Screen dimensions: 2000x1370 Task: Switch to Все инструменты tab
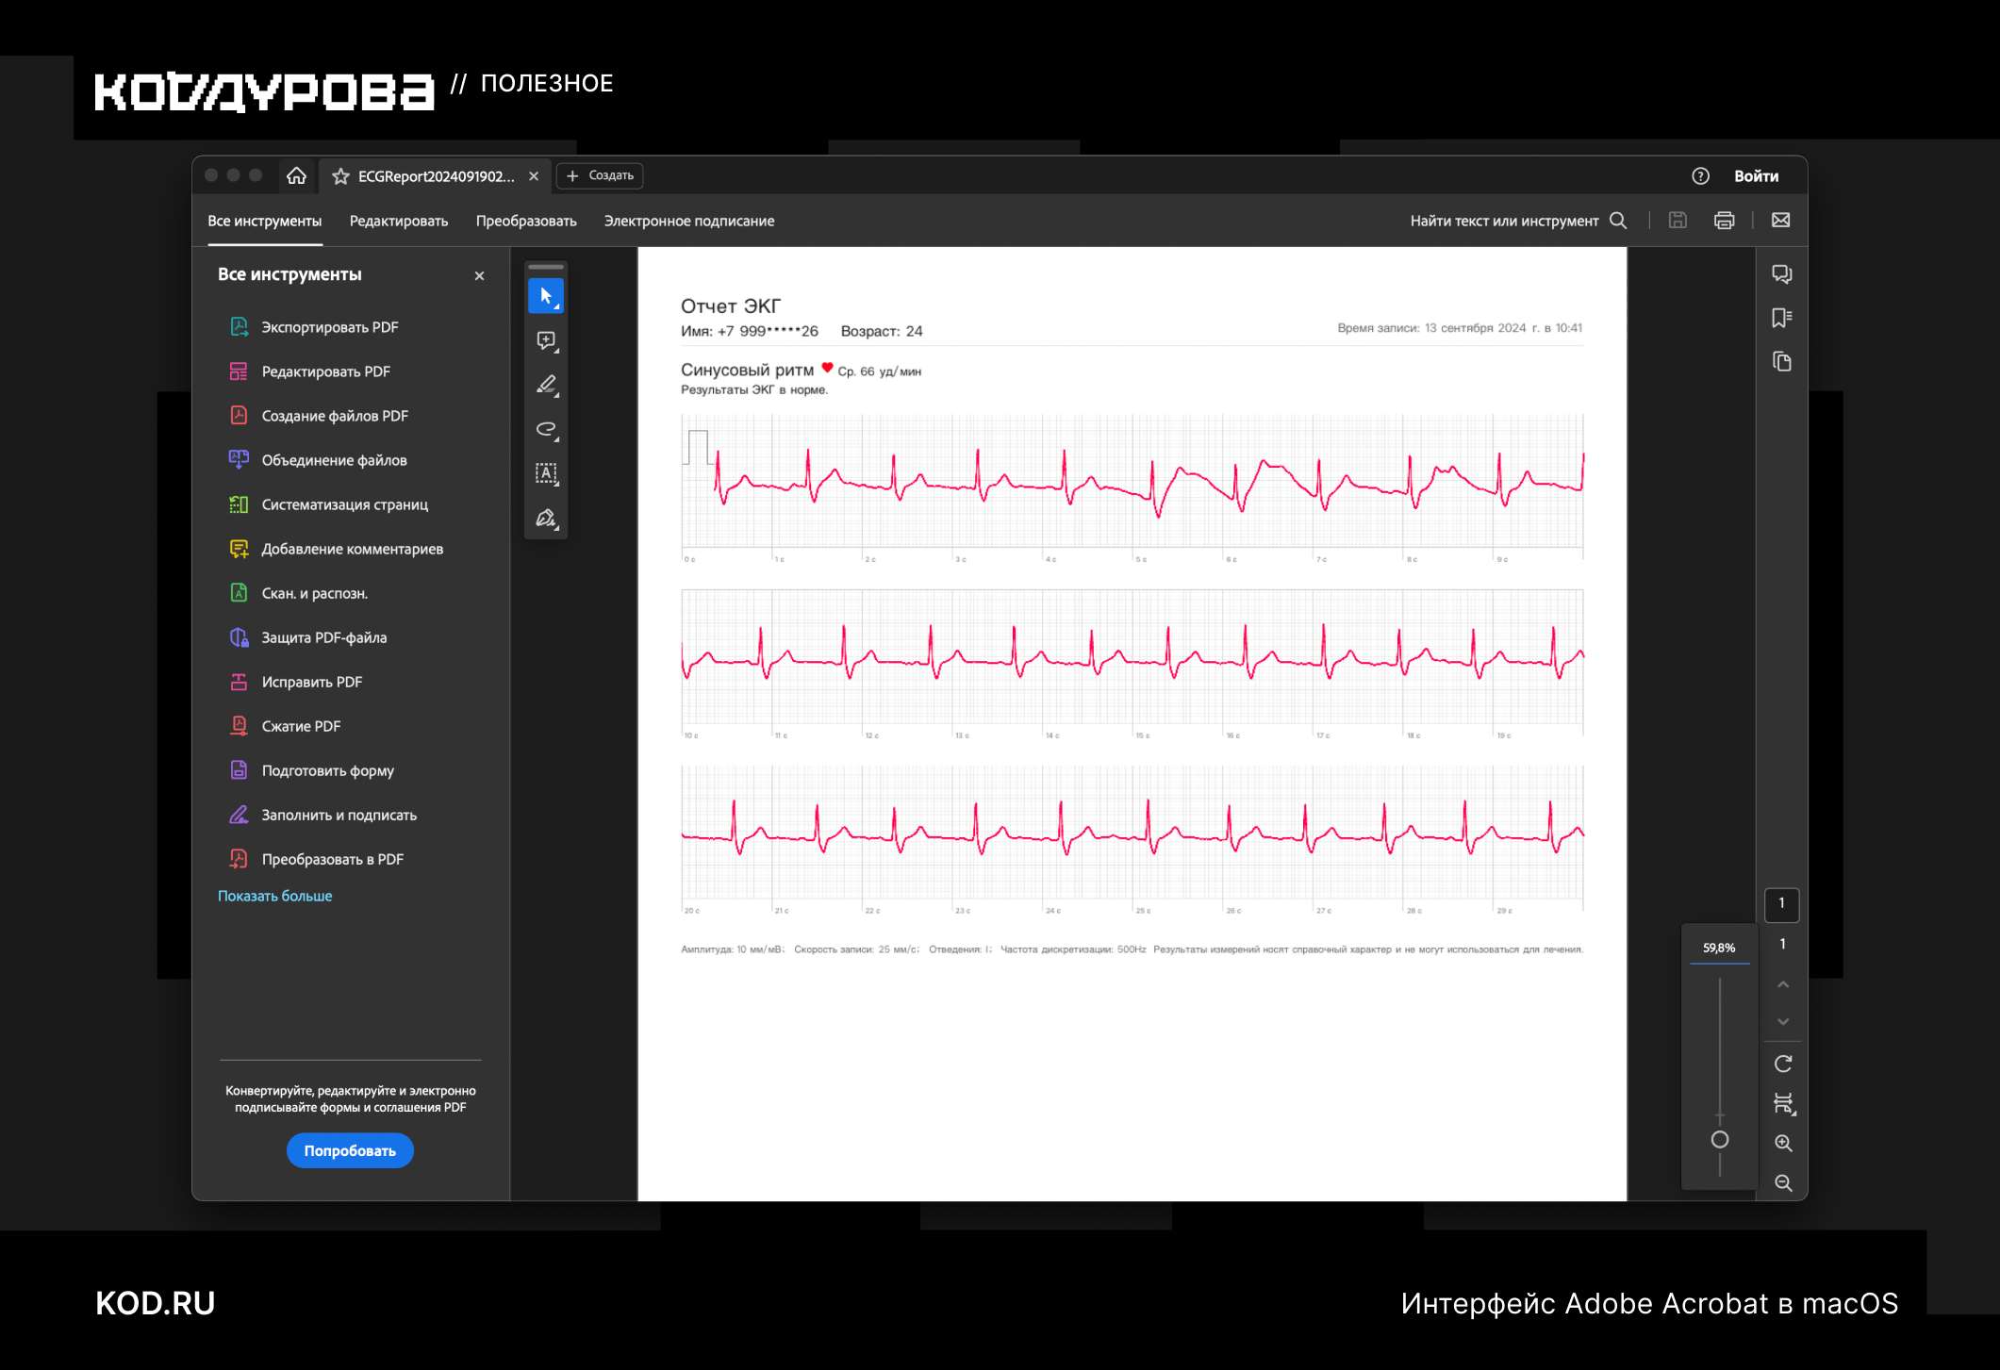click(x=265, y=221)
